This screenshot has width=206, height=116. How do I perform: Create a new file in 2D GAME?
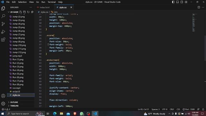[x=21, y=12]
